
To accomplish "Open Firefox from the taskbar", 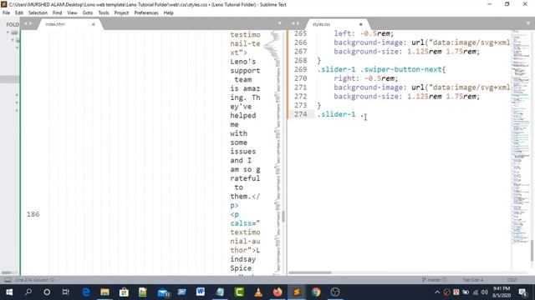I will (278, 292).
